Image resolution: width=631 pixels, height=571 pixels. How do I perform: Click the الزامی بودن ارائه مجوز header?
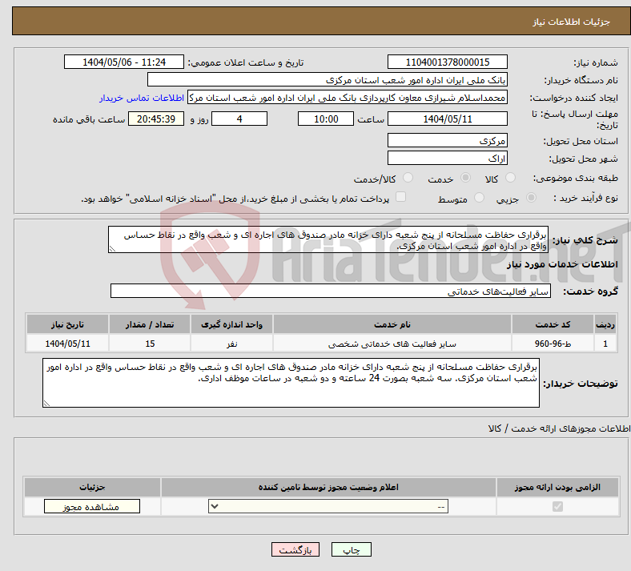click(x=557, y=487)
